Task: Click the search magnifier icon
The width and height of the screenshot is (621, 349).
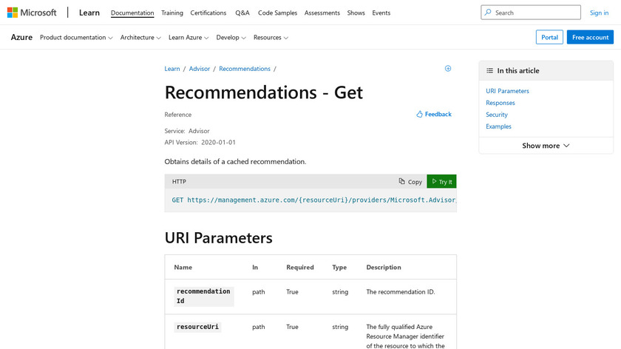Action: tap(489, 13)
